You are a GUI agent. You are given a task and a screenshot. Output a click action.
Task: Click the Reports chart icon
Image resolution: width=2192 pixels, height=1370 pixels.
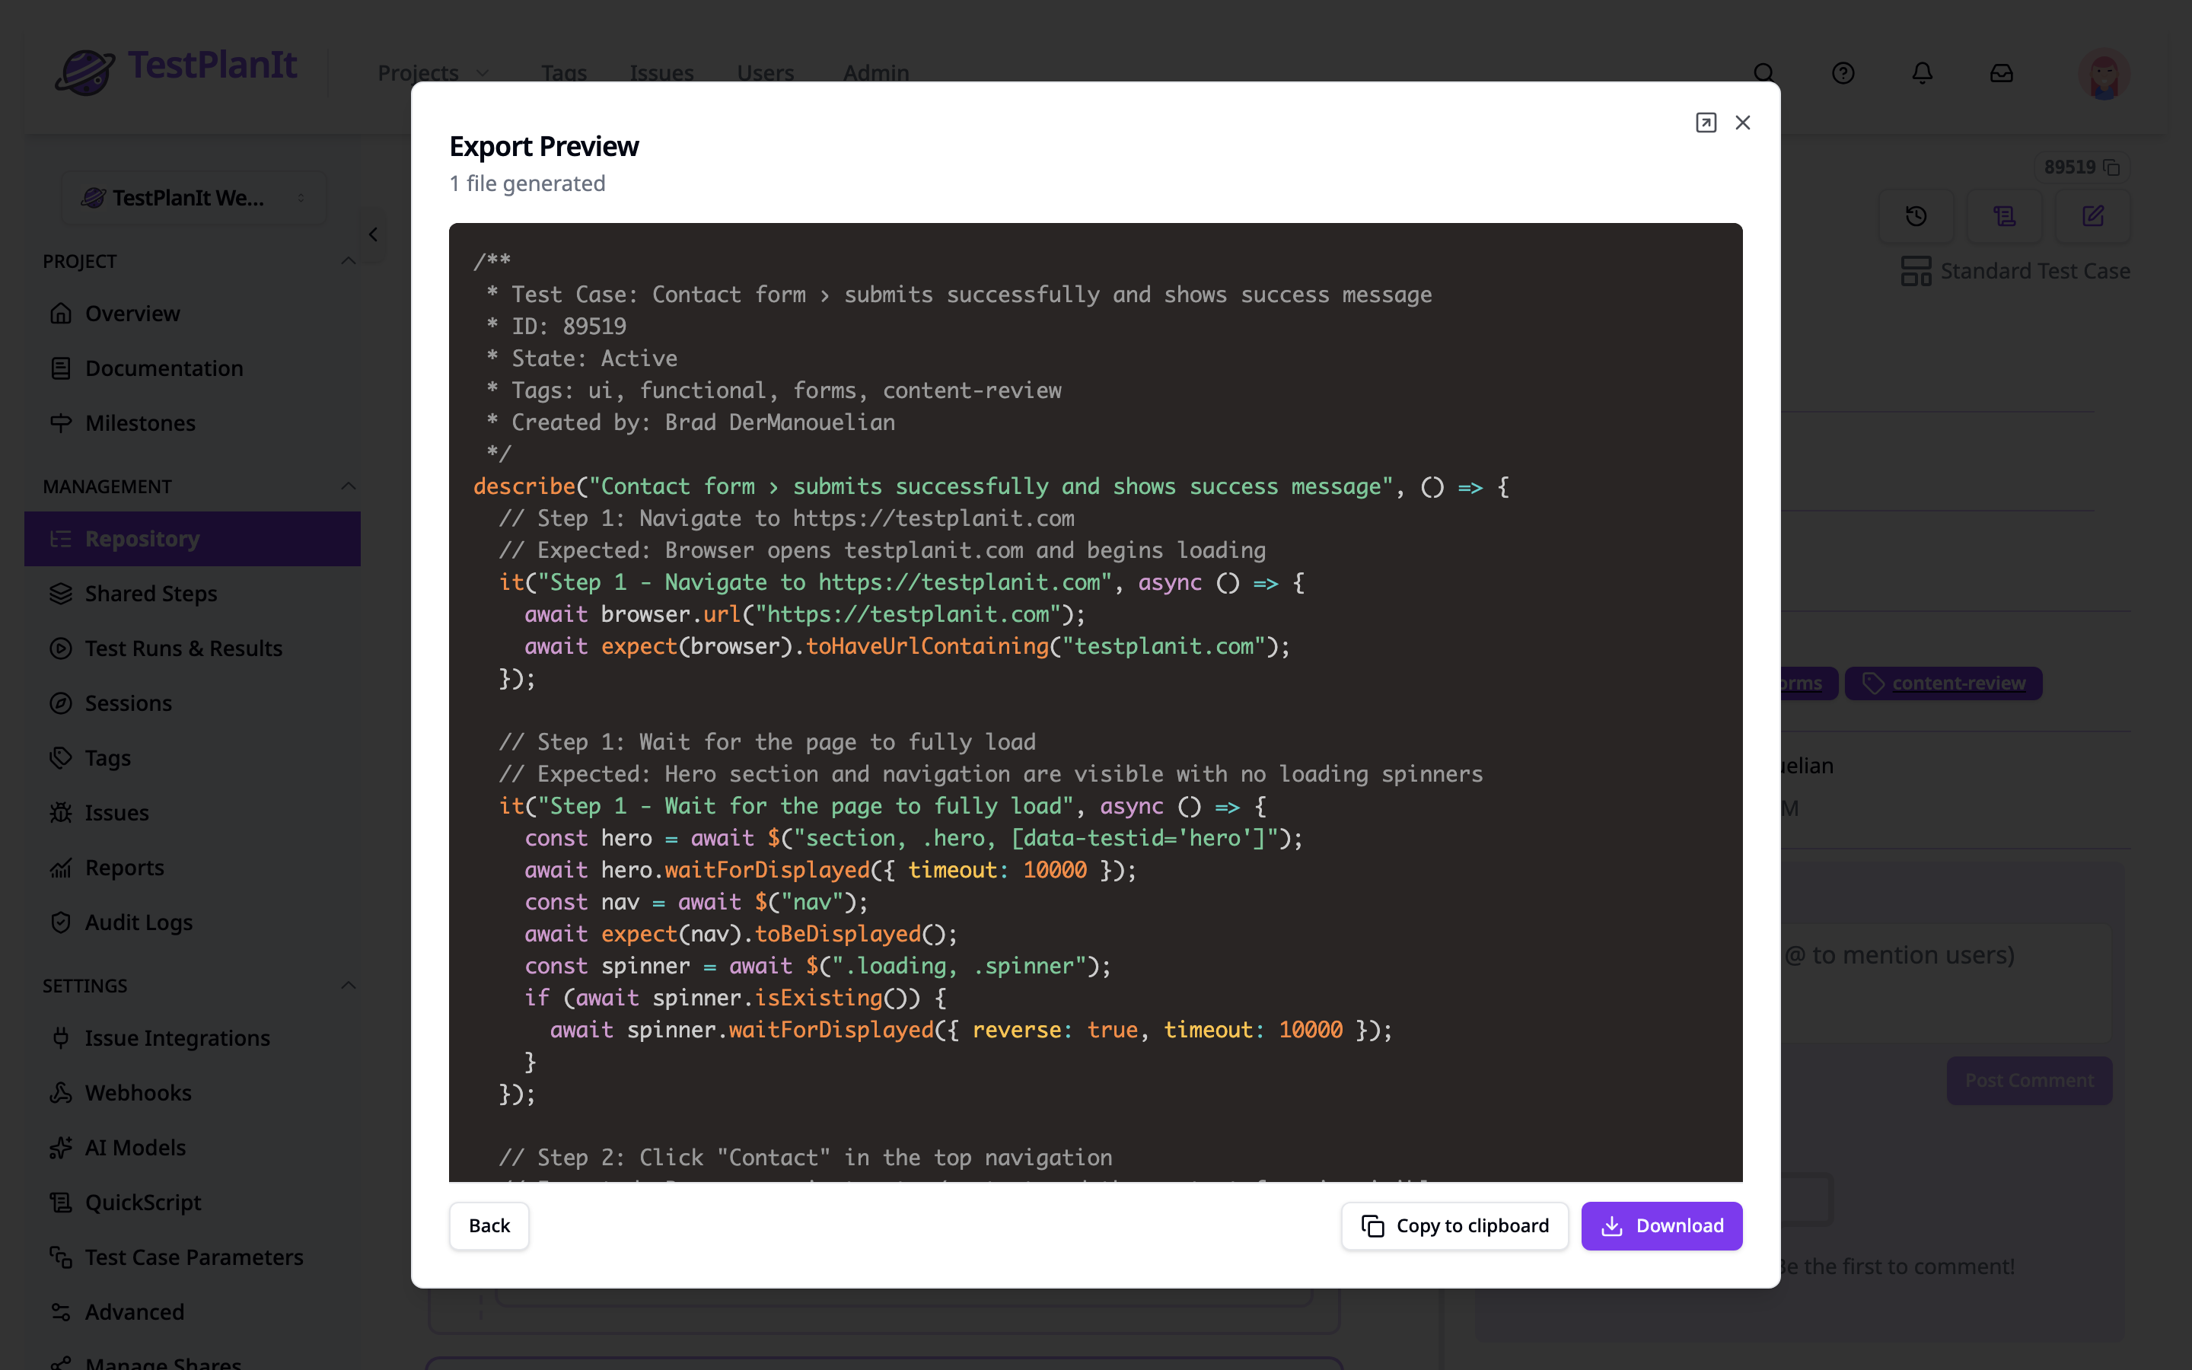(x=61, y=867)
